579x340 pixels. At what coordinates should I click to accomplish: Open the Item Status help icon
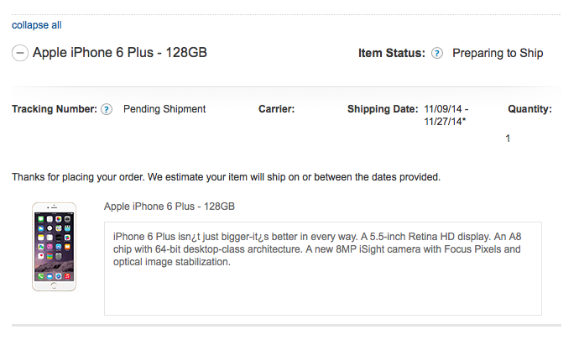coord(437,54)
